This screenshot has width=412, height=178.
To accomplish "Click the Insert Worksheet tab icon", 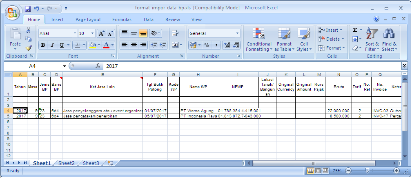I will pos(111,163).
